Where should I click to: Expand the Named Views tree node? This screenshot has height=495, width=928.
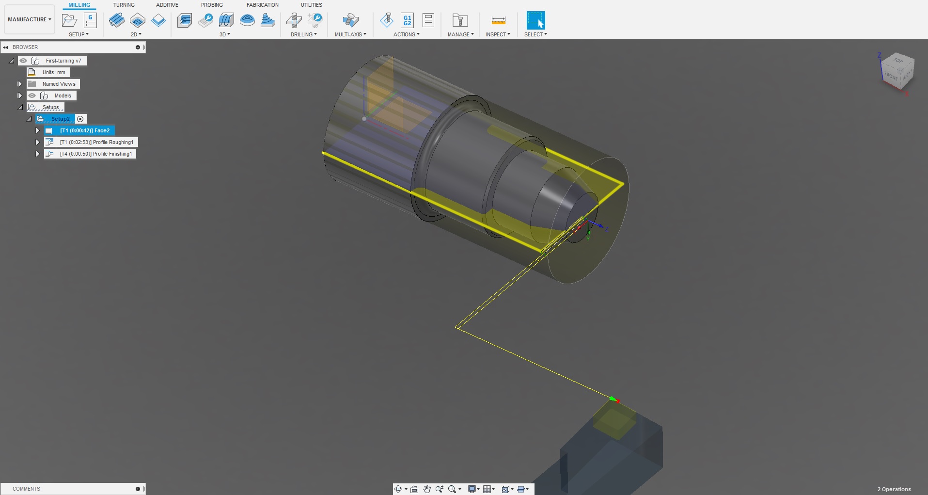pyautogui.click(x=20, y=84)
